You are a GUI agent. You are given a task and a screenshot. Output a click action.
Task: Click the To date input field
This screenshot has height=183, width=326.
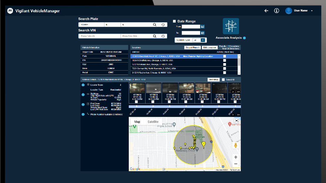191,33
